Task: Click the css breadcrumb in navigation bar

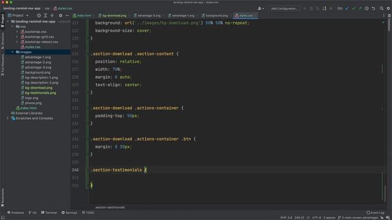Action: point(47,9)
